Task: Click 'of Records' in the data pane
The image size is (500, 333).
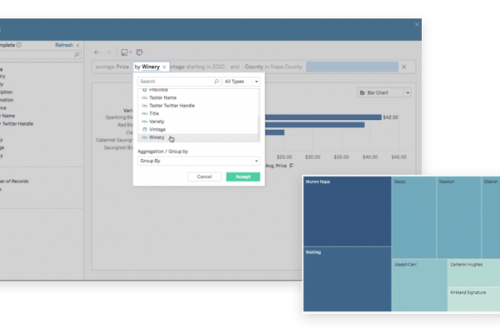Action: pyautogui.click(x=17, y=181)
